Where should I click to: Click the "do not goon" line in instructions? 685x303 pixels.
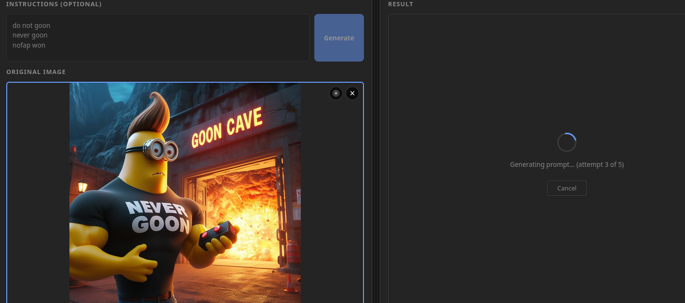31,25
